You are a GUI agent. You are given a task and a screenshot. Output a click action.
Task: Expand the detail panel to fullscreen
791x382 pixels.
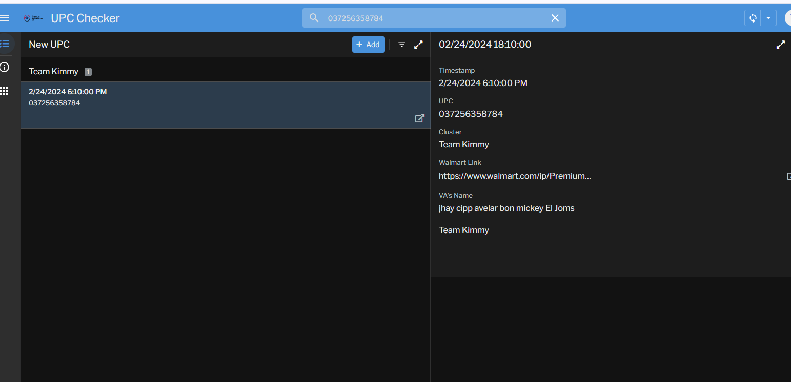coord(780,45)
